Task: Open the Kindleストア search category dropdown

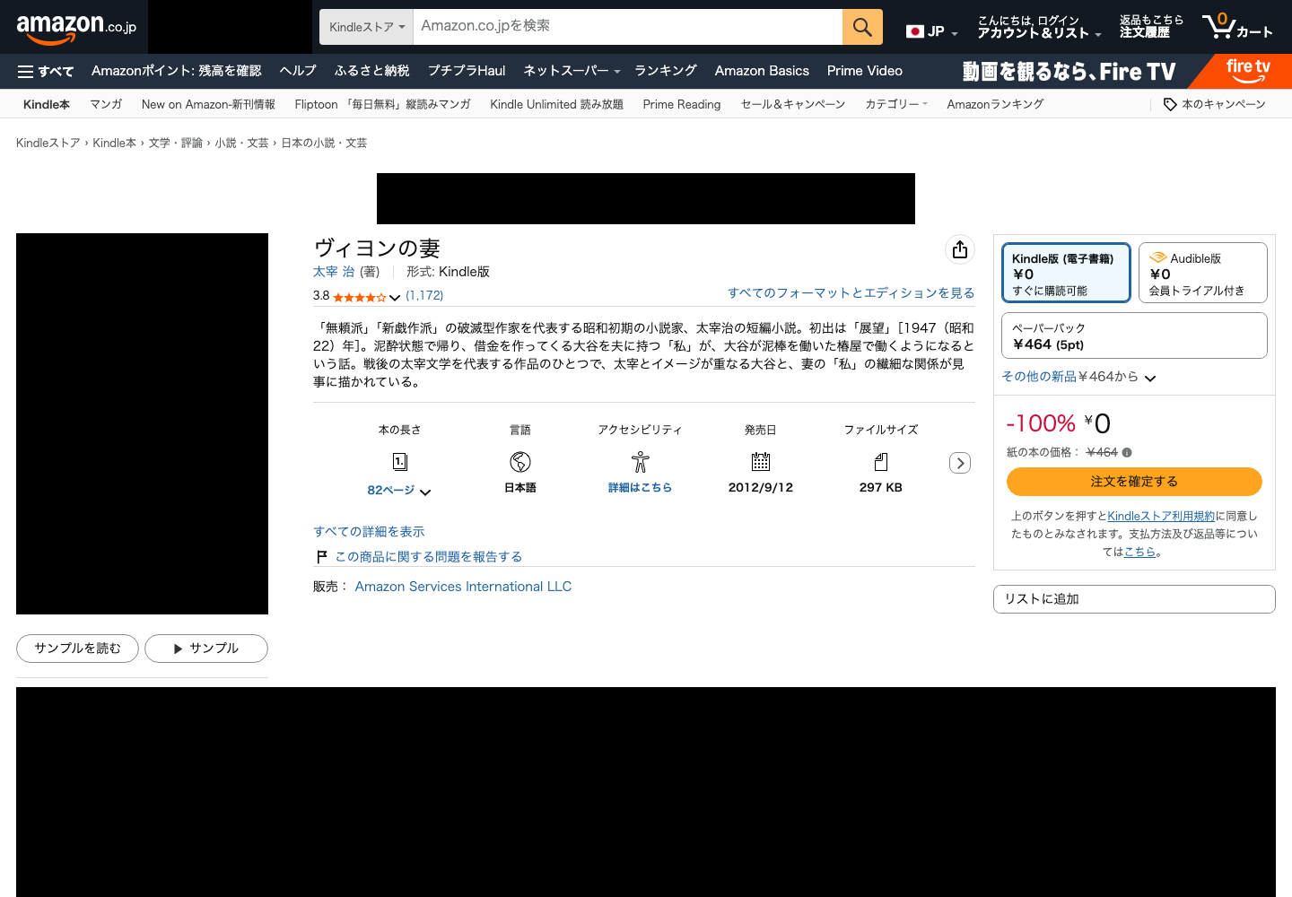Action: (366, 27)
